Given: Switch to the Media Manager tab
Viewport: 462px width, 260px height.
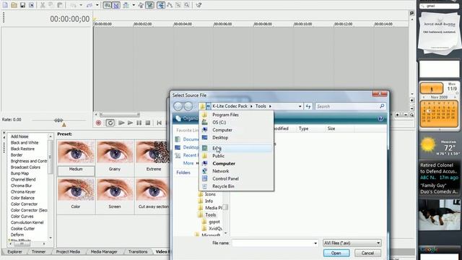Looking at the screenshot, I should (104, 252).
